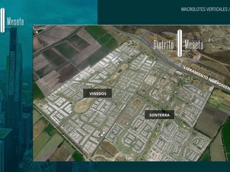
Task: Click the north arrow compass on the map
Action: tap(35, 30)
